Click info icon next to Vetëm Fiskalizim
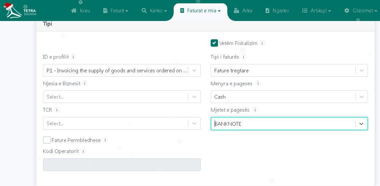 [x=262, y=43]
